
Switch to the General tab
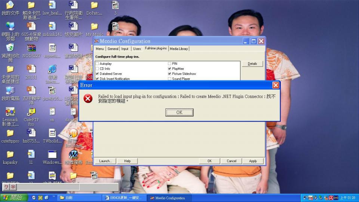113,49
